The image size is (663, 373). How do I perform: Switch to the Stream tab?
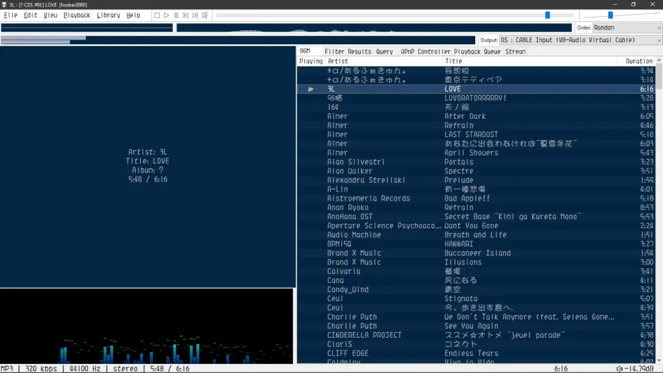point(515,51)
